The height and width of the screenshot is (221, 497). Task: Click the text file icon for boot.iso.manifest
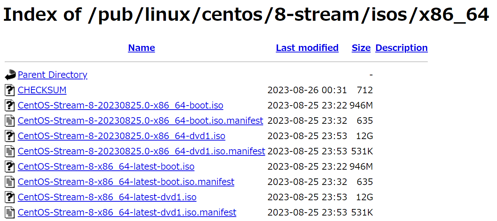[x=10, y=121]
